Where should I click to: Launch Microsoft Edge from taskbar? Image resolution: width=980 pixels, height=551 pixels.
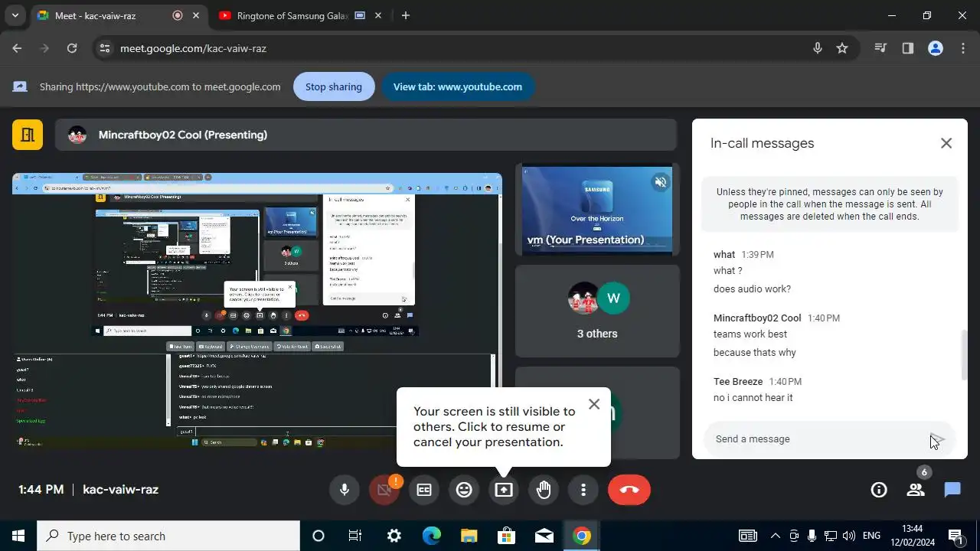432,536
